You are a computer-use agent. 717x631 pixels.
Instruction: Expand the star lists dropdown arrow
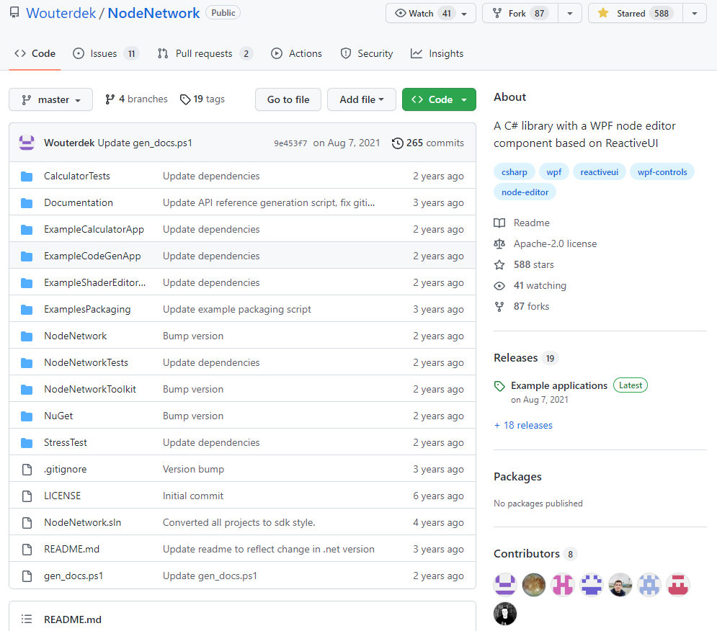click(695, 13)
